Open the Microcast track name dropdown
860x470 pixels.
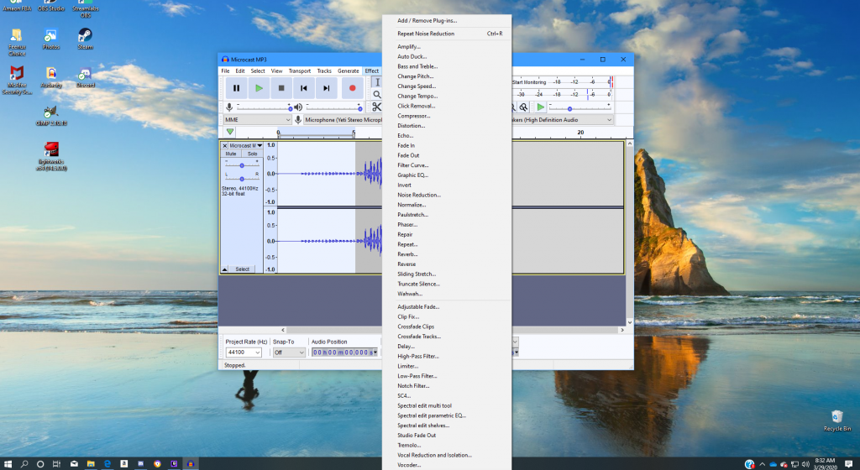pyautogui.click(x=245, y=146)
